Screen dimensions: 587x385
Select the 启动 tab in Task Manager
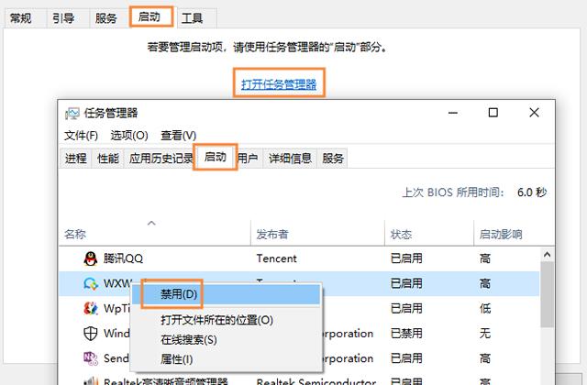(216, 157)
